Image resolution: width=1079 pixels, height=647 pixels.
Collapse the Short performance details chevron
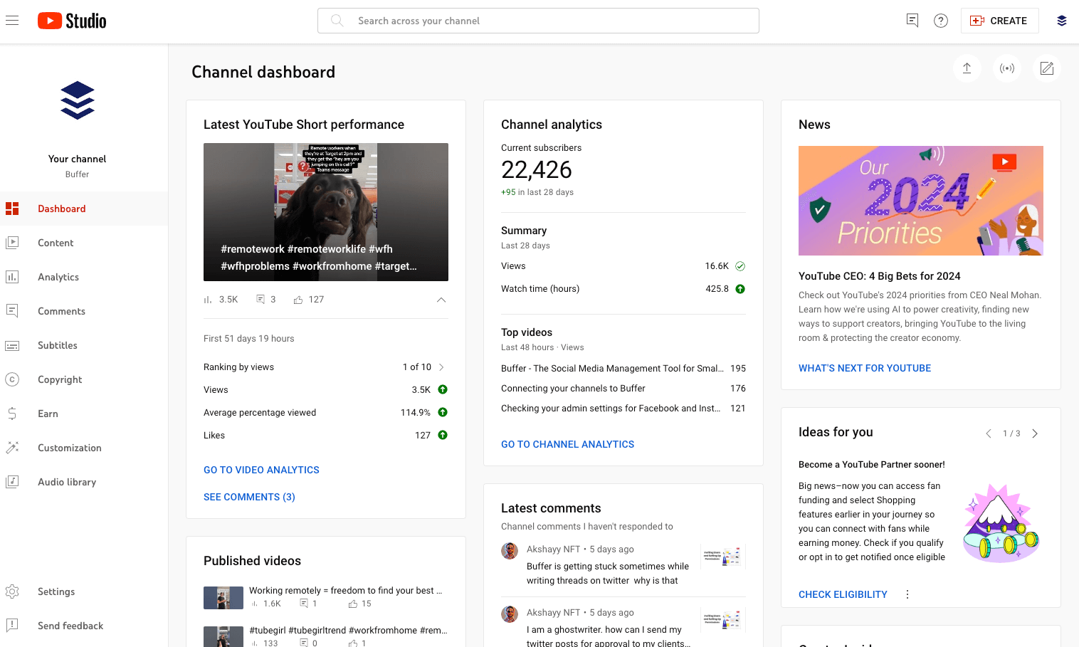(x=441, y=300)
